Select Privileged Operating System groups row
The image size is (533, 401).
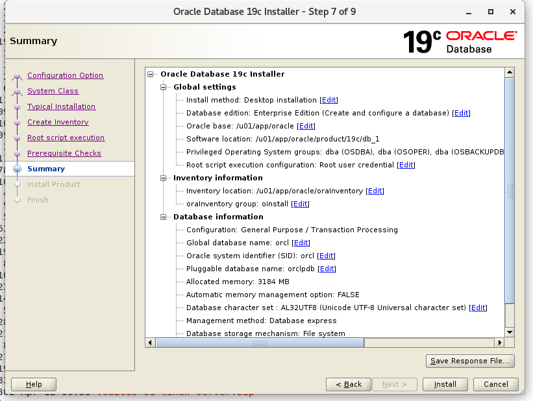pos(345,152)
